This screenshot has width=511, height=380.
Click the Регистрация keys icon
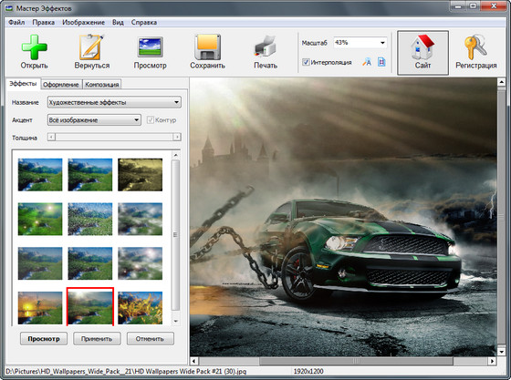pyautogui.click(x=475, y=47)
